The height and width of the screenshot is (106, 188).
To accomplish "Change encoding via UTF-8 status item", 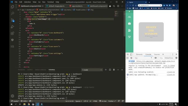I will tap(85, 101).
